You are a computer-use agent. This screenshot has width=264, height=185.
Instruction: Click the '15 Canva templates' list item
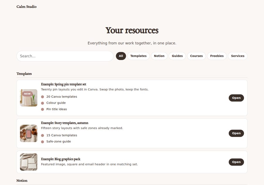[59, 135]
